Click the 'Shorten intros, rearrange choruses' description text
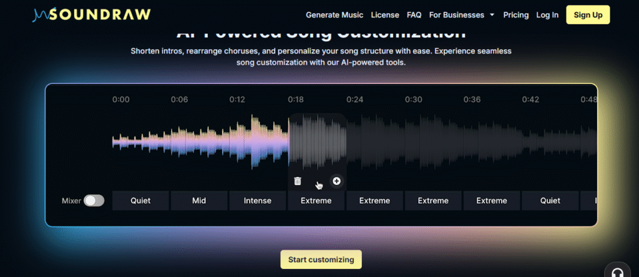This screenshot has width=639, height=277. pyautogui.click(x=321, y=57)
